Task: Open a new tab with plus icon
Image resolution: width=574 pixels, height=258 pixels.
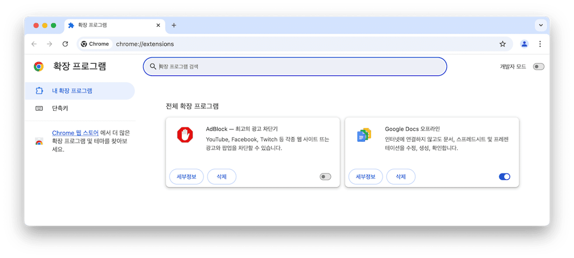Action: click(174, 25)
